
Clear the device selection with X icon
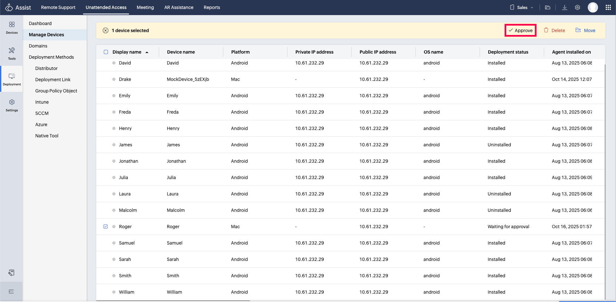(106, 30)
